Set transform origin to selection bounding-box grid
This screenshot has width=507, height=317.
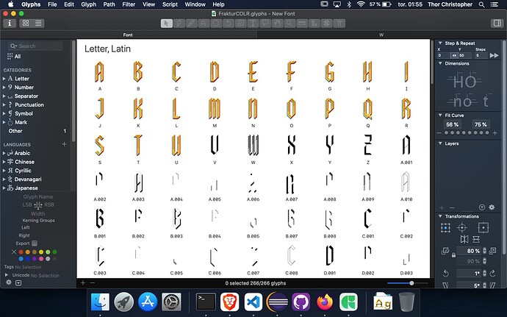tap(445, 228)
